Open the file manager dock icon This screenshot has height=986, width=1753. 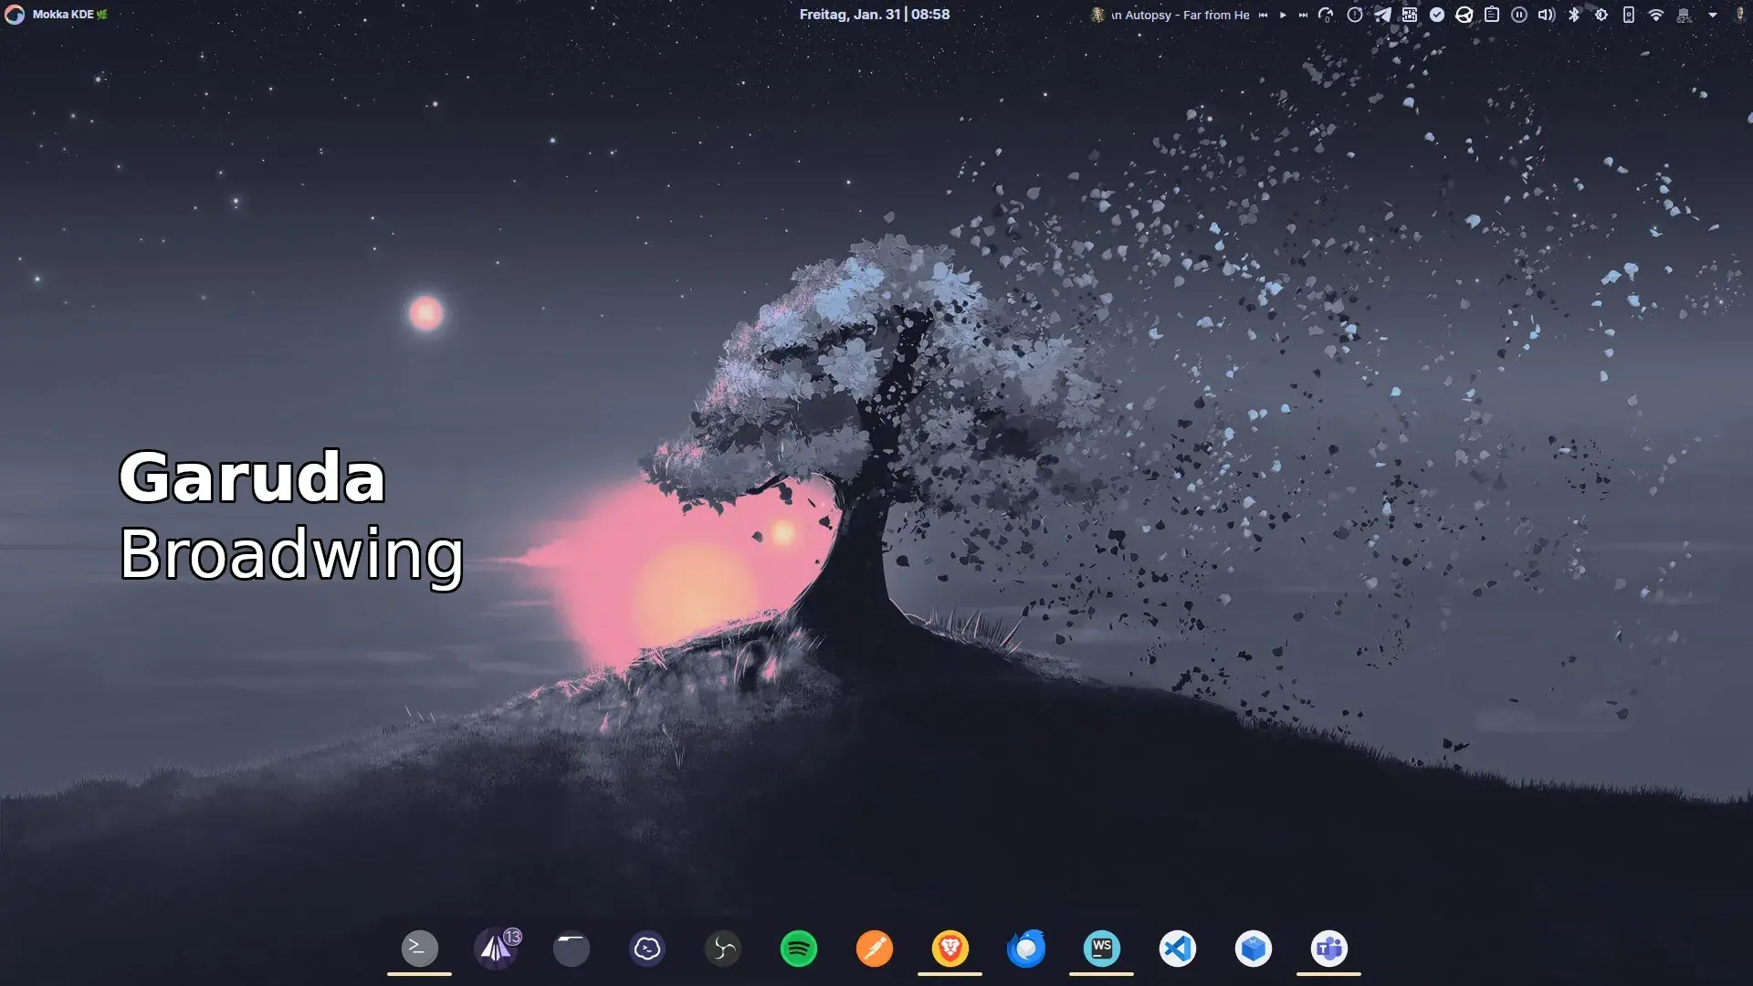pyautogui.click(x=572, y=949)
